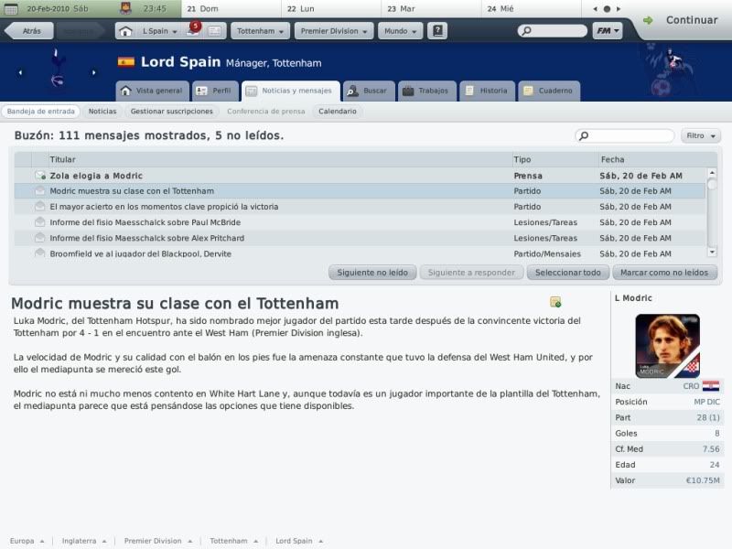Click the envelope icon of Alex Pritchard report

(x=40, y=238)
